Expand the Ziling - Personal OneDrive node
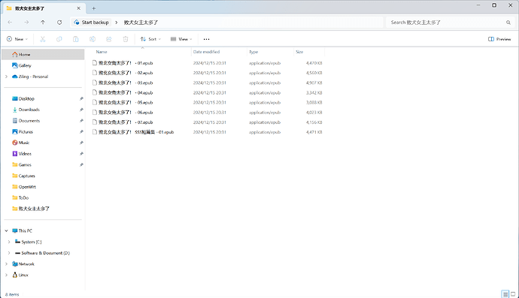Viewport: 519px width, 298px height. [6, 77]
